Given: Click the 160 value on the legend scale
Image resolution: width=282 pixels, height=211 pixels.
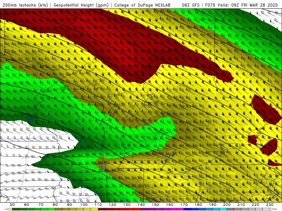Looking at the screenshot, I should pos(170,205).
